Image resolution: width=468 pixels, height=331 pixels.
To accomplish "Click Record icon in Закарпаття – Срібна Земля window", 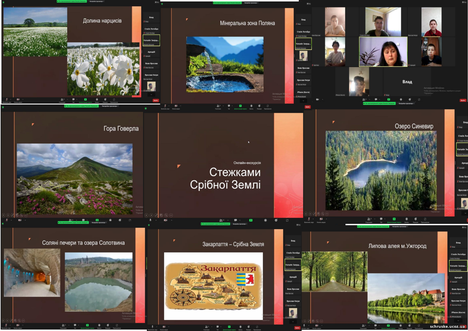I will click(240, 327).
